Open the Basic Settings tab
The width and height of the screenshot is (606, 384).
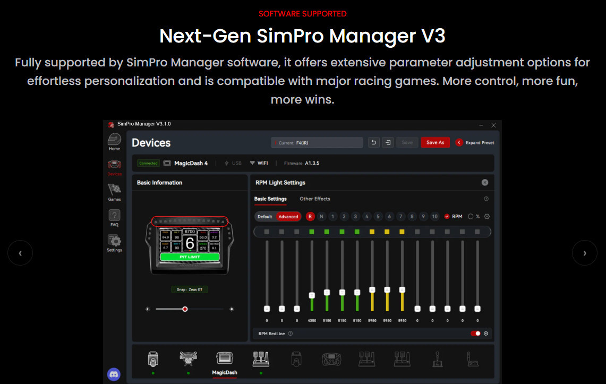(270, 199)
